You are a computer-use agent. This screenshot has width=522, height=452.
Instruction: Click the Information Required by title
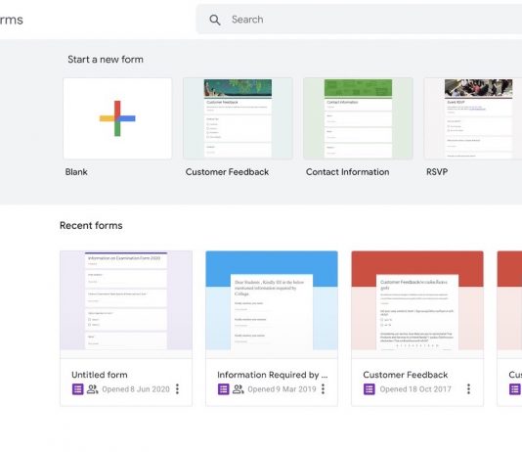pyautogui.click(x=273, y=375)
